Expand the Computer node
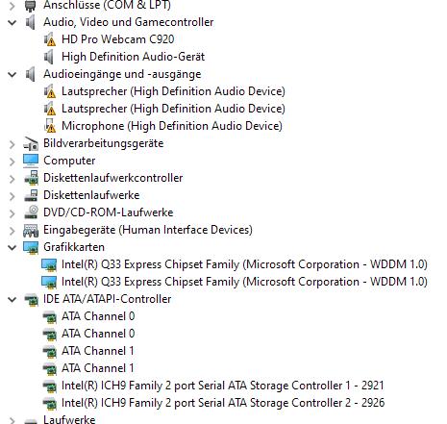Image resolution: width=447 pixels, height=424 pixels. click(x=12, y=162)
